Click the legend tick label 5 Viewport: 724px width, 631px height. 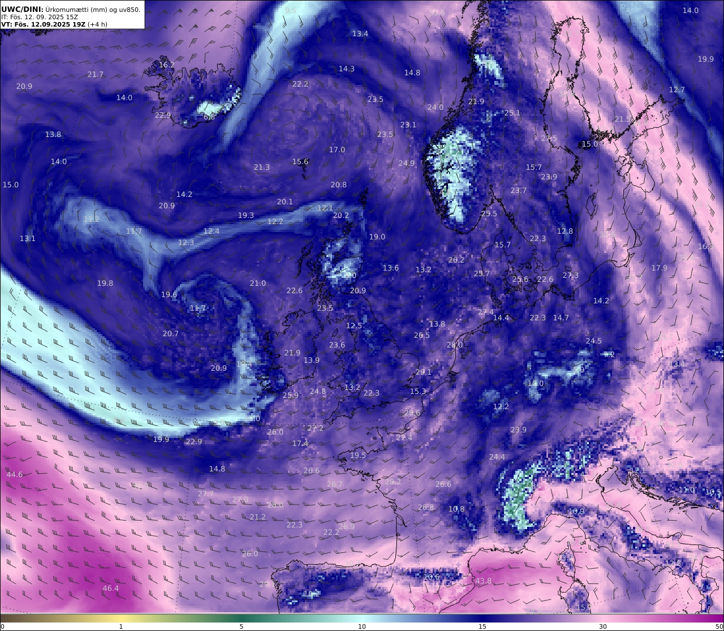[242, 626]
